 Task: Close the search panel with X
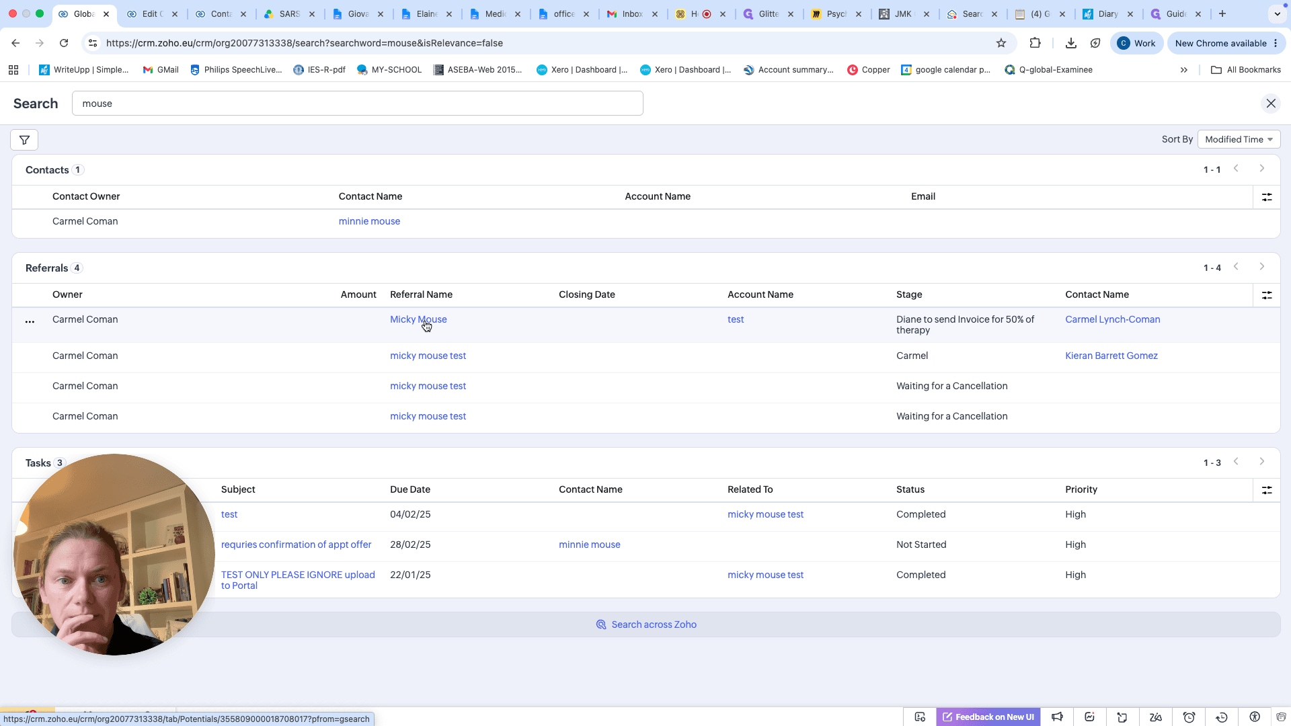(1271, 104)
